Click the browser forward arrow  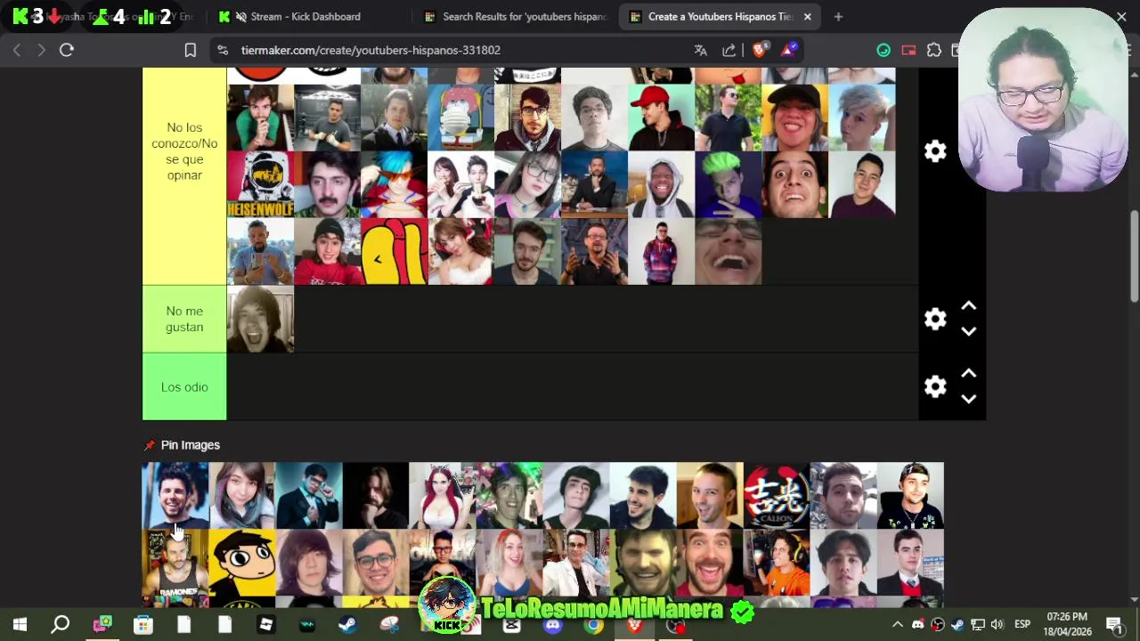tap(41, 50)
